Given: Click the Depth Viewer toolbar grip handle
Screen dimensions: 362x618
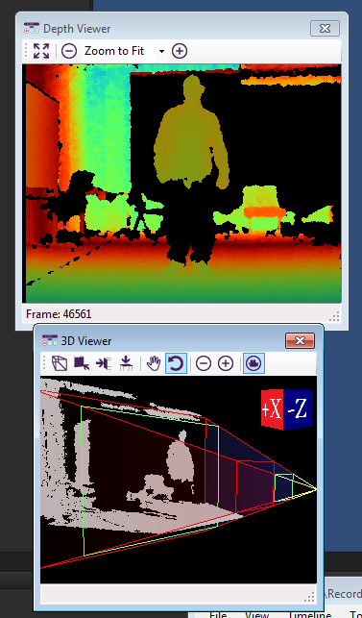Looking at the screenshot, I should click(26, 51).
